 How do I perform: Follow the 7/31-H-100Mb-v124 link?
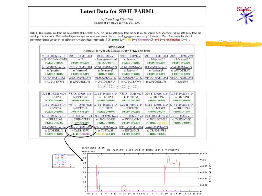[80, 94]
